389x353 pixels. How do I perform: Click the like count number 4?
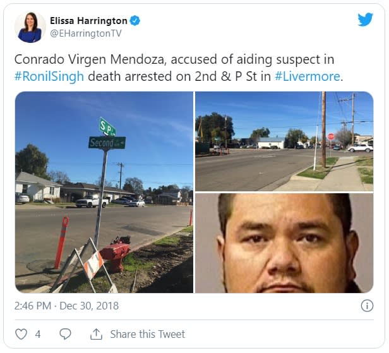38,334
